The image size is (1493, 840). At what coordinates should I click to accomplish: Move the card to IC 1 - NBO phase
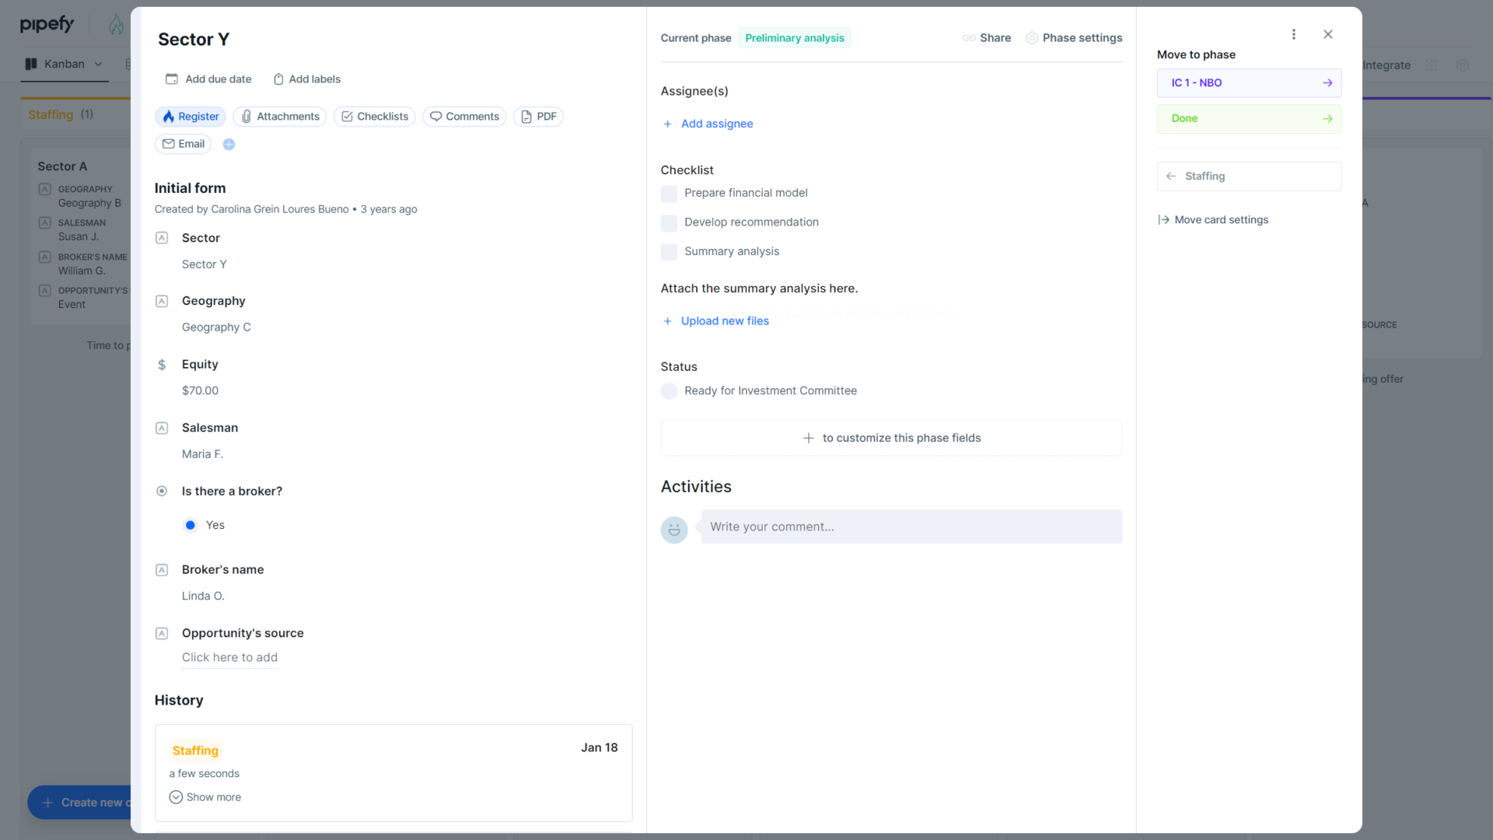click(x=1248, y=82)
